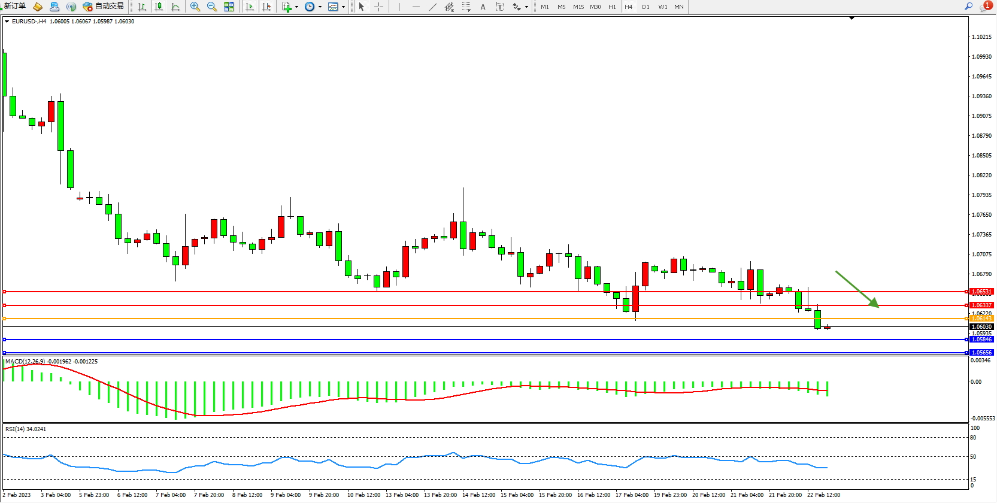Viewport: 997px width, 503px height.
Task: Click the zoom in magnifier icon
Action: coord(195,7)
